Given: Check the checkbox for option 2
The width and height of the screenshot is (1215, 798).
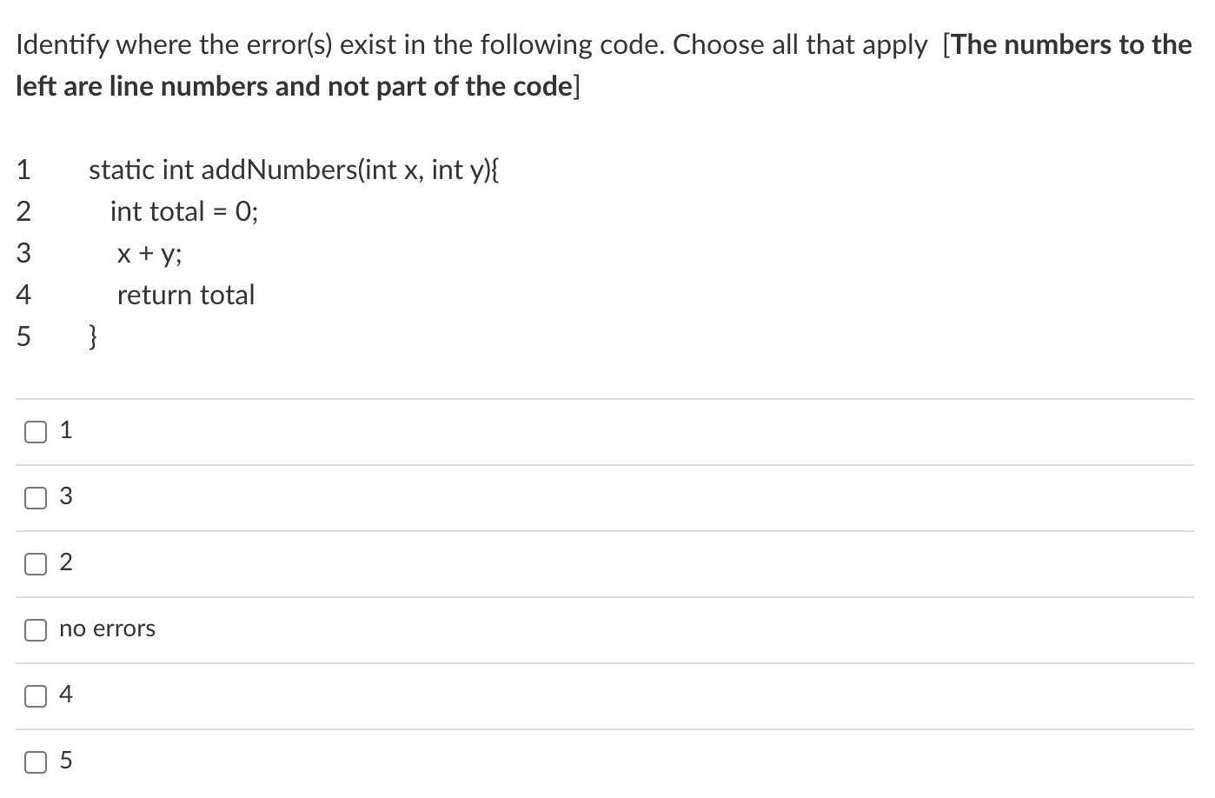Looking at the screenshot, I should (x=36, y=563).
